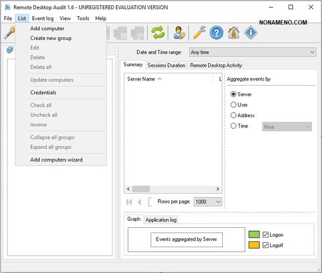The height and width of the screenshot is (273, 322).
Task: Sort by Server Name column header
Action: (169, 79)
